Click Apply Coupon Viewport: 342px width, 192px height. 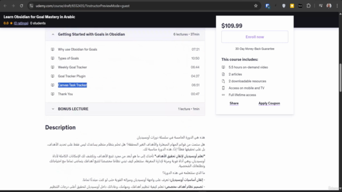(x=269, y=103)
